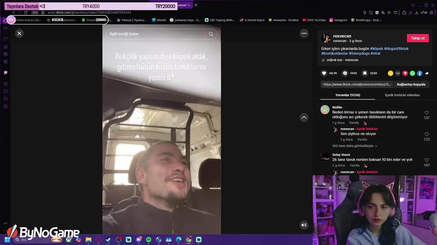This screenshot has width=437, height=245.
Task: Repost the video using the yellow repost icon
Action: pyautogui.click(x=391, y=73)
